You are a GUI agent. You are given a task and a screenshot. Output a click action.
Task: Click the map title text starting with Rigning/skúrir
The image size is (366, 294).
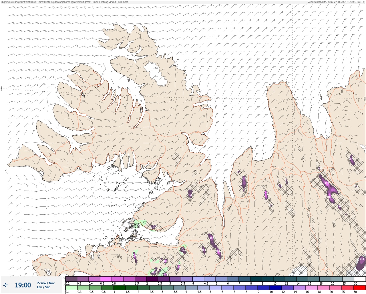coord(65,2)
